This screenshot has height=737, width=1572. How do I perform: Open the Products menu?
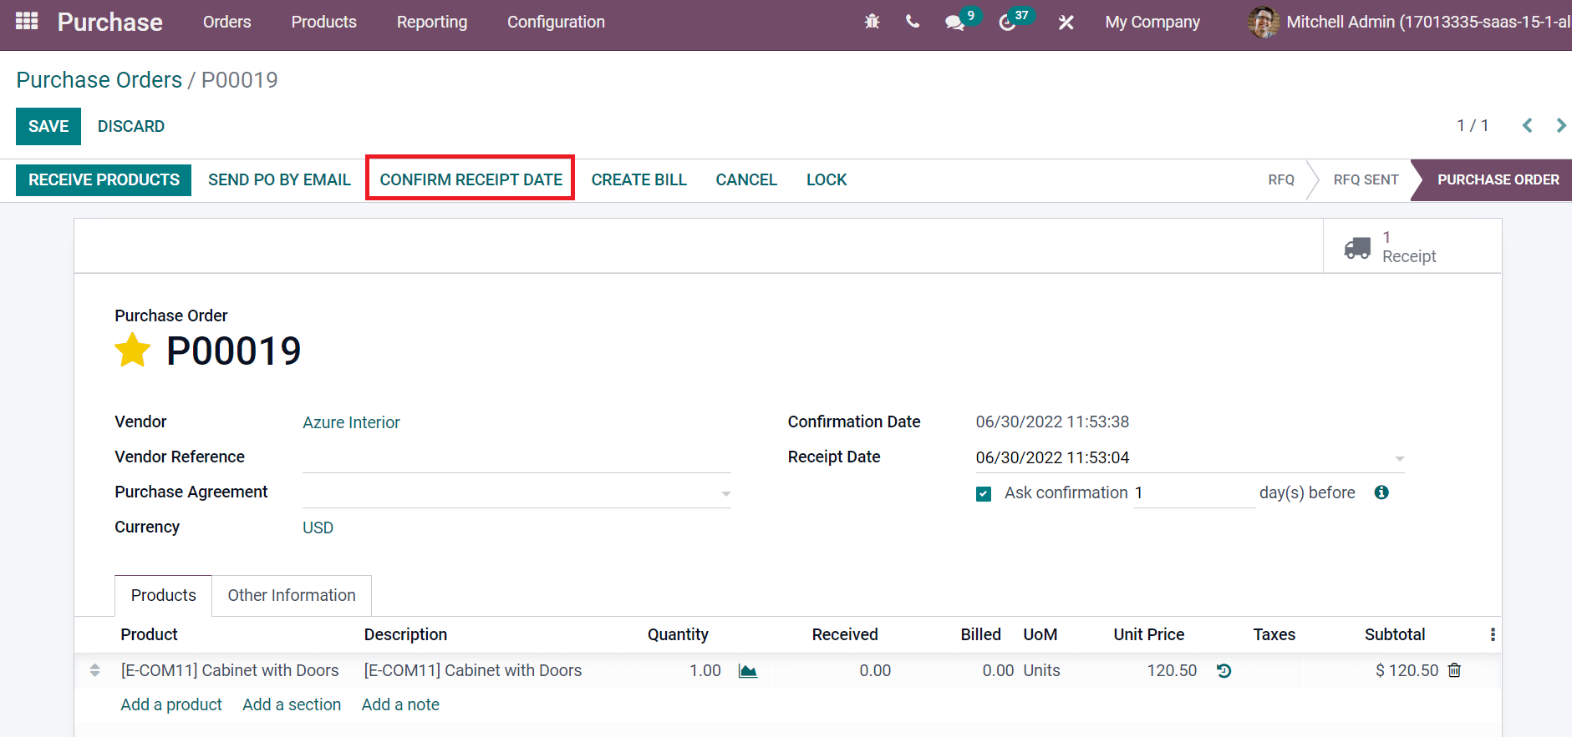324,22
